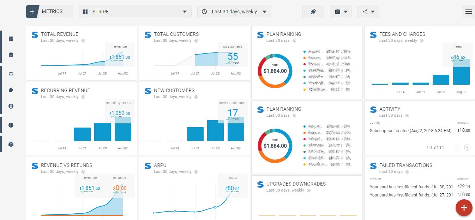This screenshot has height=220, width=475.
Task: Expand the clipboard dropdown in toolbar
Action: [x=341, y=12]
